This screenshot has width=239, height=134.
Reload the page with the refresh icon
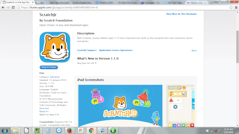(13, 7)
